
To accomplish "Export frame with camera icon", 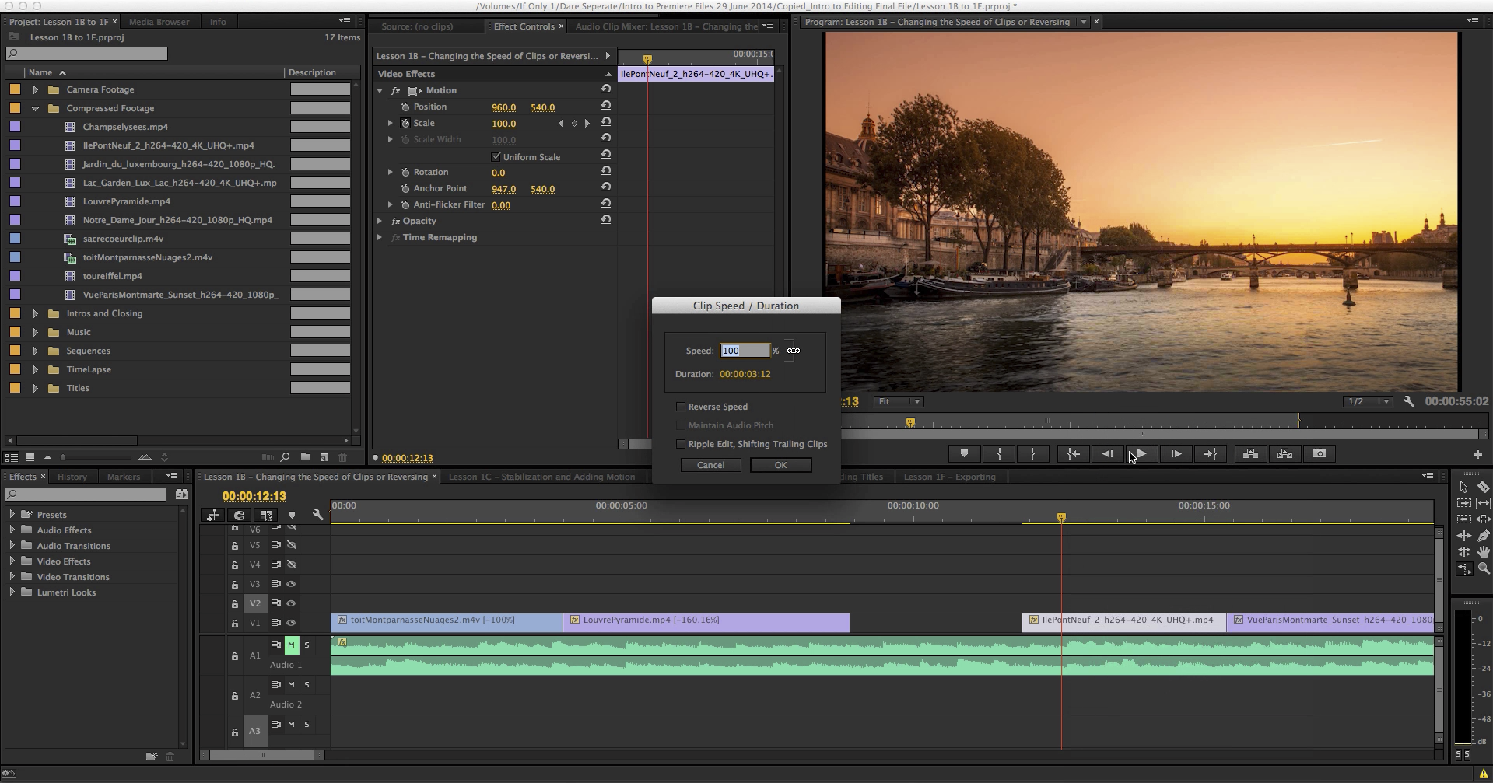I will click(x=1320, y=454).
